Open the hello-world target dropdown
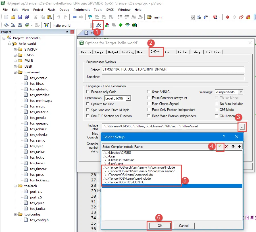 point(91,26)
